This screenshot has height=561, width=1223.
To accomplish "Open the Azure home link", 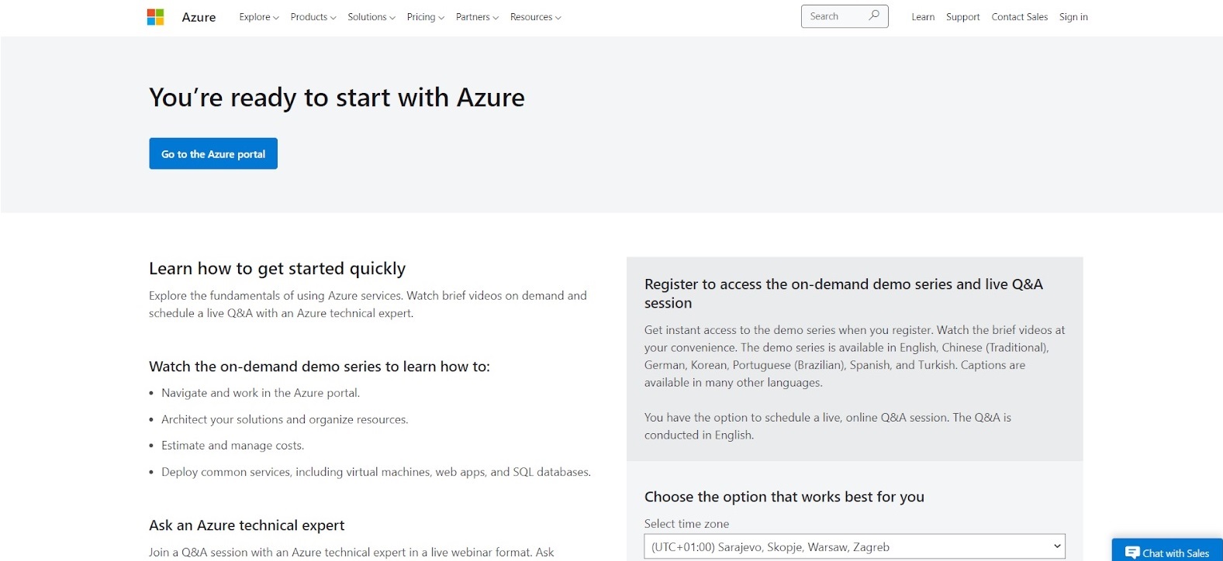I will pyautogui.click(x=199, y=17).
